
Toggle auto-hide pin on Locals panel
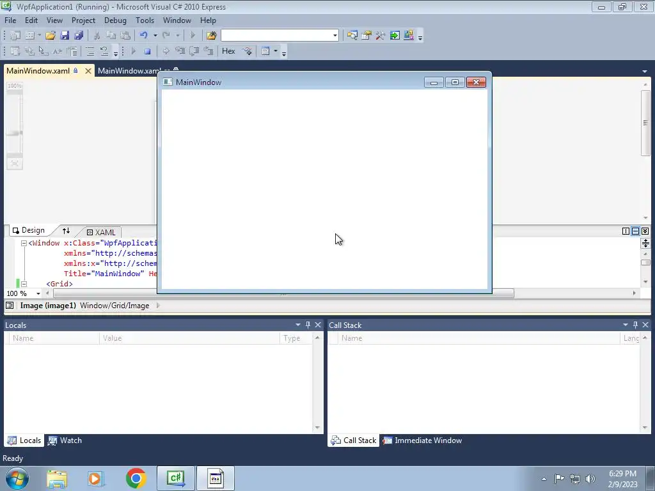308,325
